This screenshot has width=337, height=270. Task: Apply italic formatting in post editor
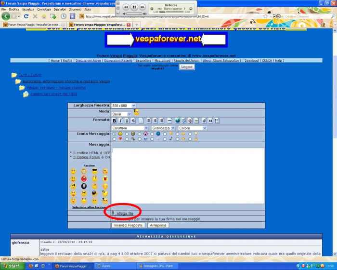120,121
